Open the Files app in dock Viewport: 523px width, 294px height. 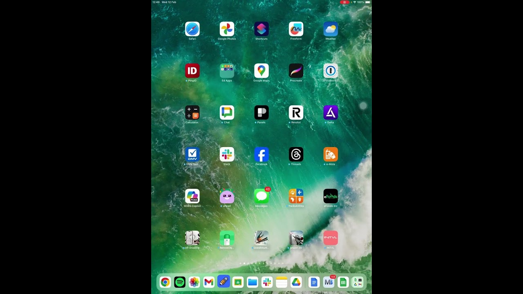(x=253, y=282)
